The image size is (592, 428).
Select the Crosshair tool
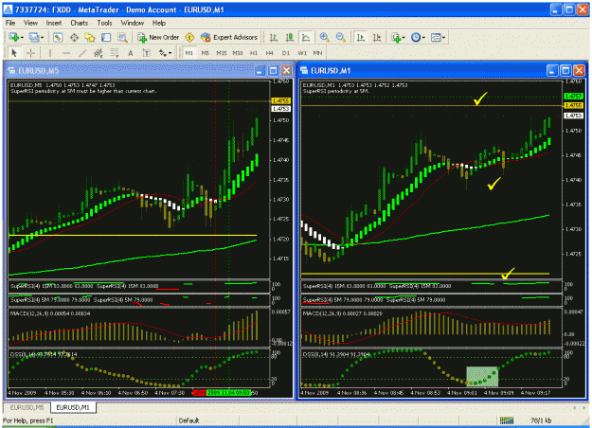pos(31,53)
